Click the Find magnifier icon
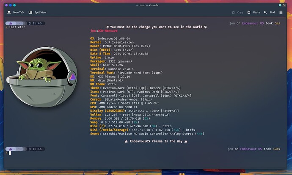292x175 pixels. [265, 12]
